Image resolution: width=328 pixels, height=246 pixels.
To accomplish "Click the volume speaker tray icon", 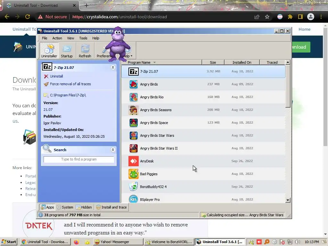I will point(298,242).
